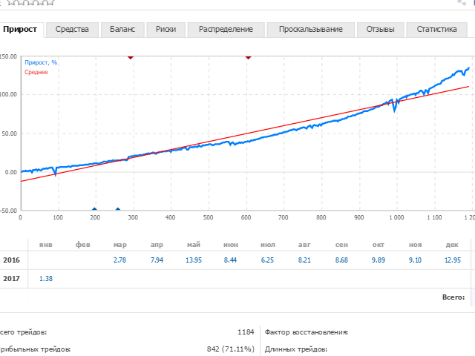Open the Распределение tab
Screen dimensions: 475x356
[x=226, y=30]
